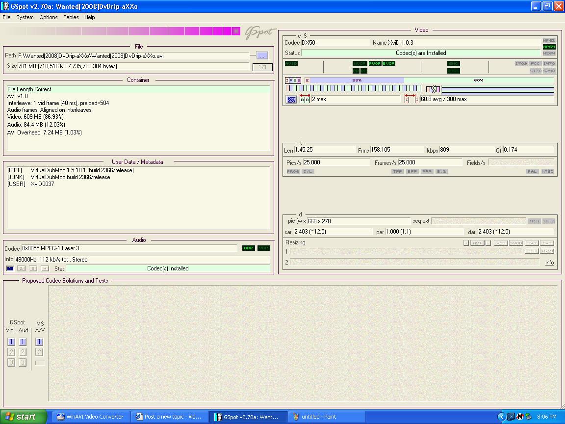Click the MPG2 codec indicator
This screenshot has height=424, width=565.
[549, 40]
